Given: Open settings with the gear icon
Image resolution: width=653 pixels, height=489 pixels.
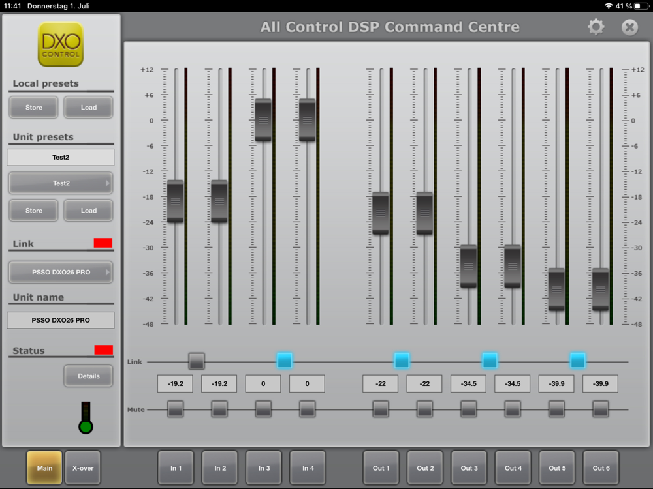Looking at the screenshot, I should coord(596,27).
